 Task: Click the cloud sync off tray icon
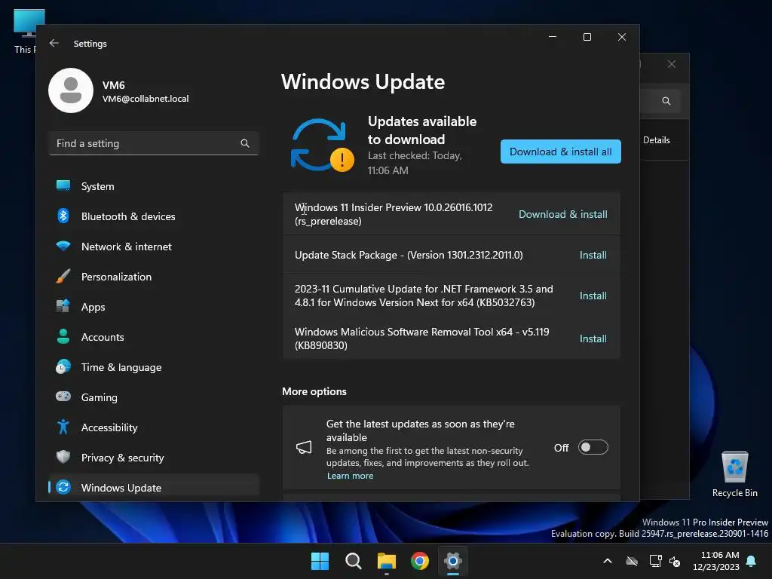point(632,561)
